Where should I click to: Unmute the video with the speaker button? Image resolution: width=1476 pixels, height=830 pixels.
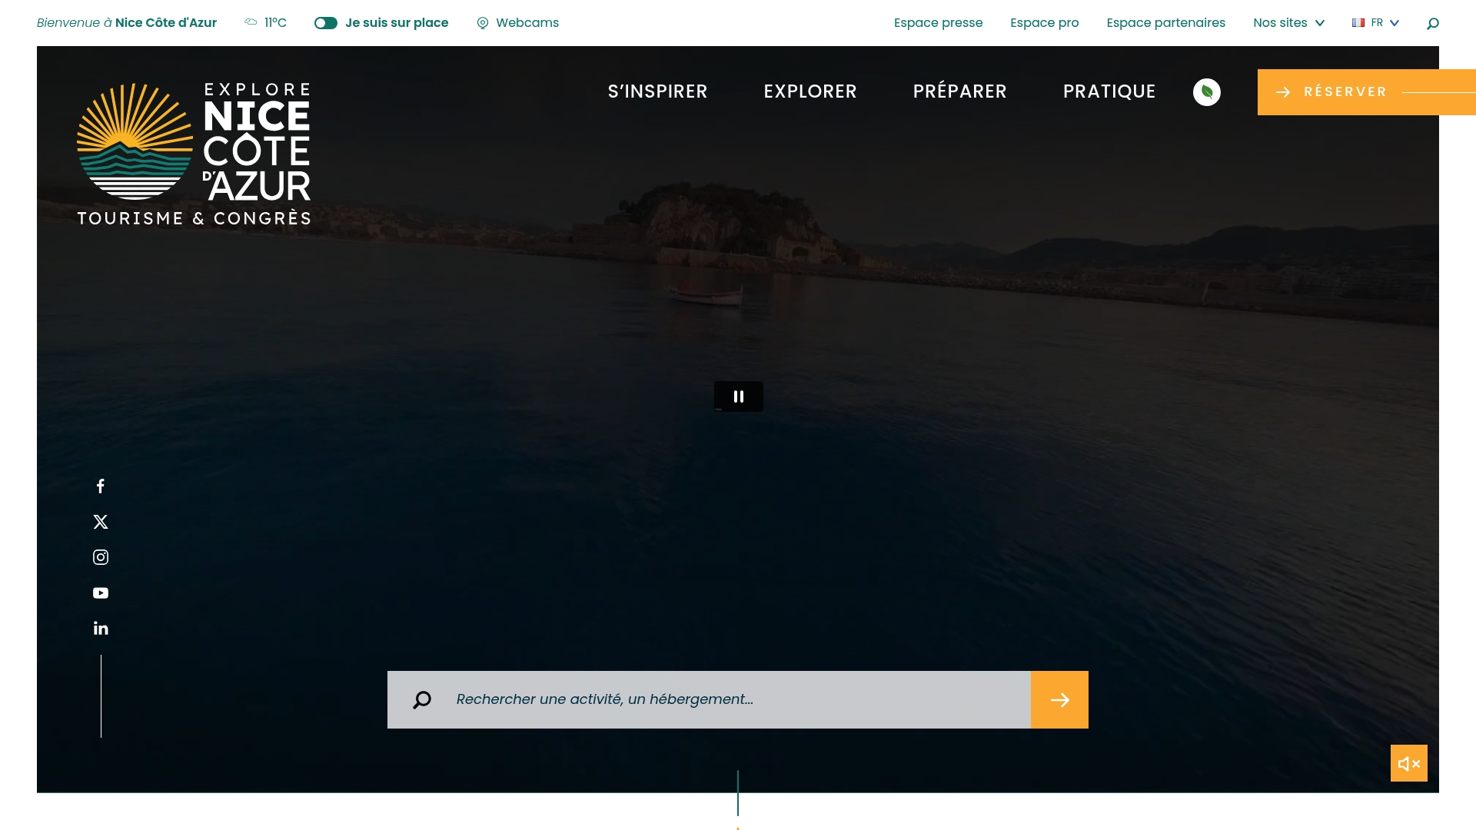coord(1408,763)
